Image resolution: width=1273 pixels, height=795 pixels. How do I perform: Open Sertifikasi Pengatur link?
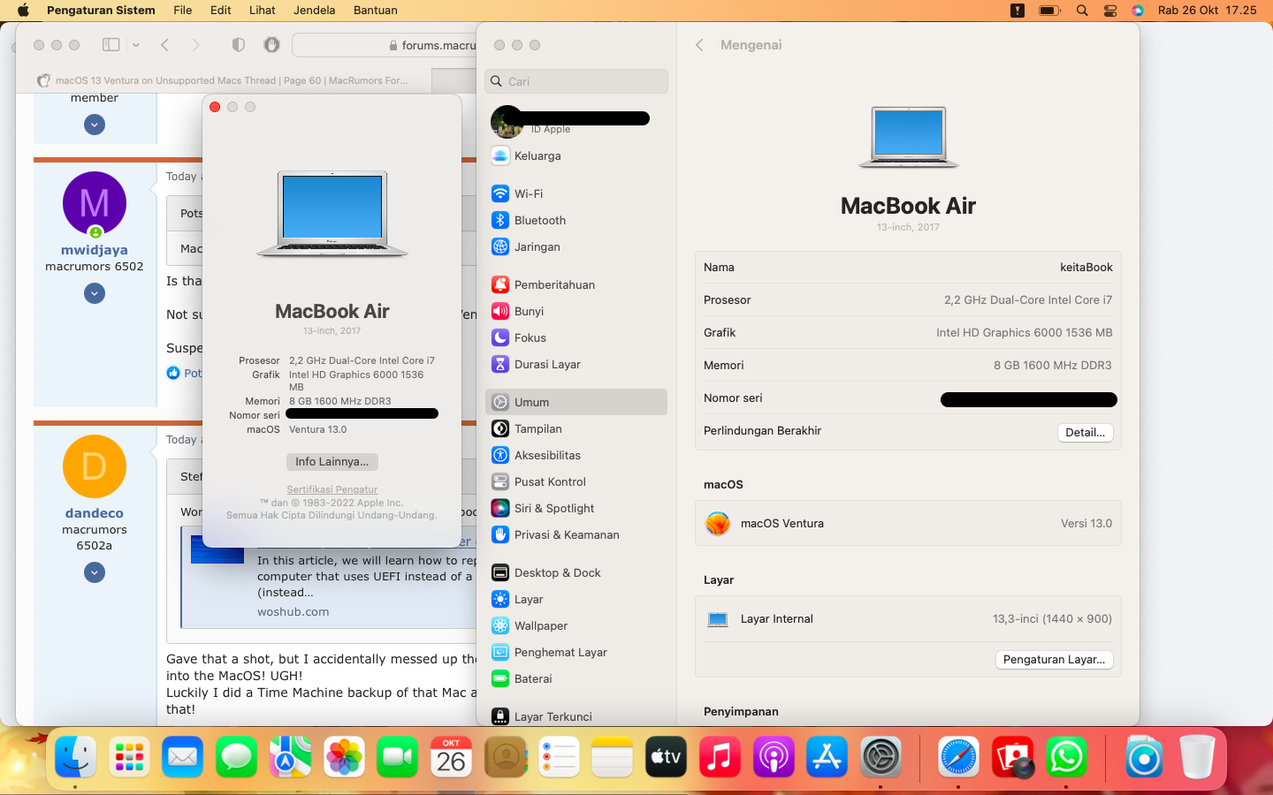pyautogui.click(x=332, y=489)
